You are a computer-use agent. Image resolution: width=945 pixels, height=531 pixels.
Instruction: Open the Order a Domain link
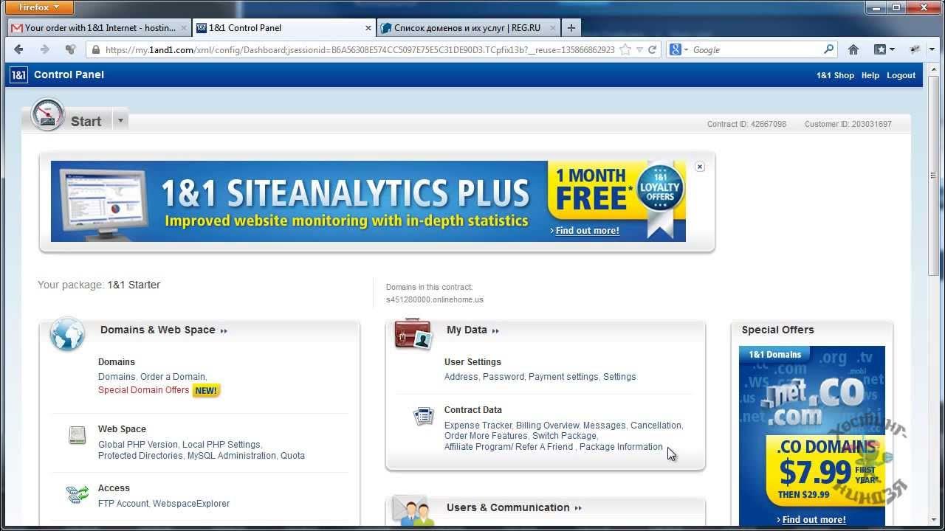[173, 377]
